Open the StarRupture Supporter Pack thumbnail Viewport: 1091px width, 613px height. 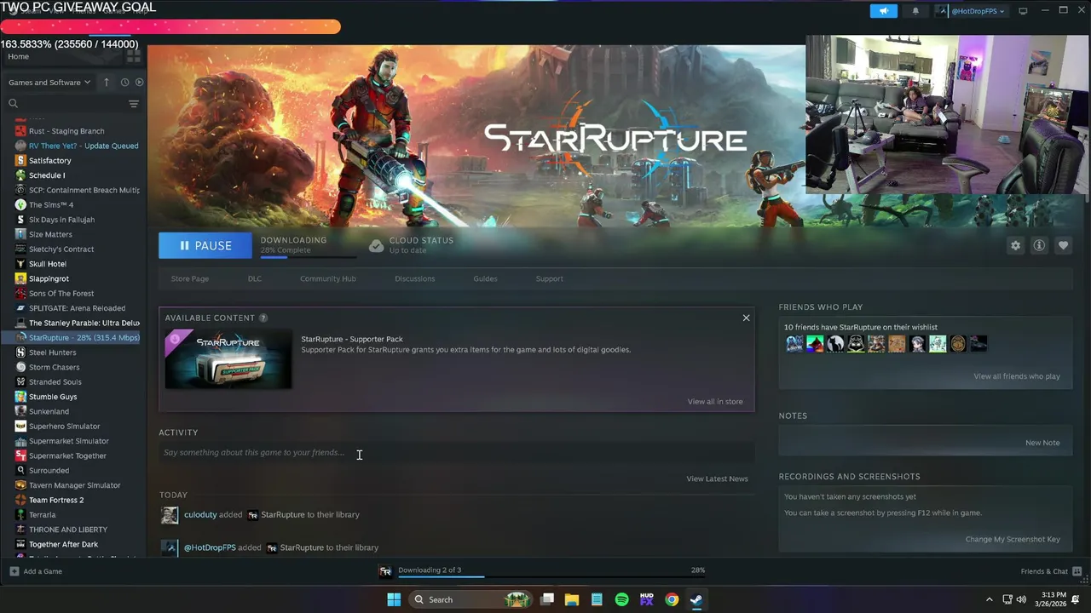click(228, 358)
